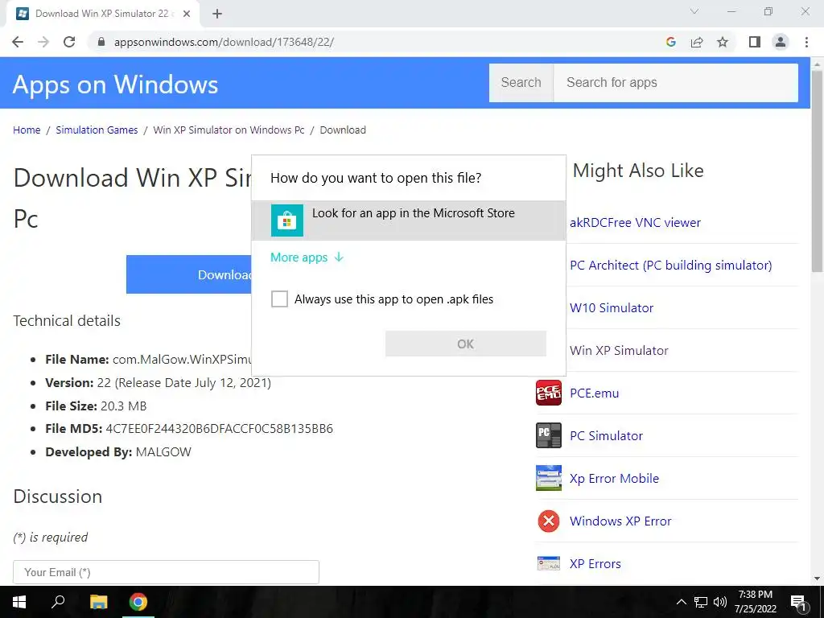Open akRDCFree VNC viewer link

tap(636, 222)
